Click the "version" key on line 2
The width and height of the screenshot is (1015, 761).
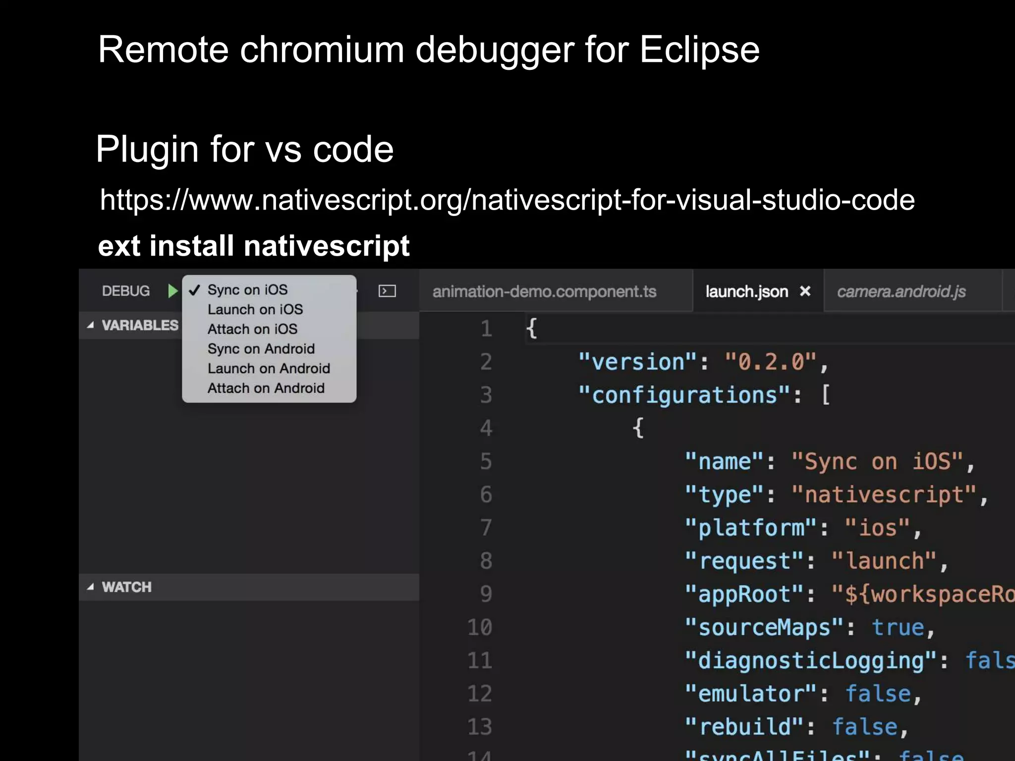click(637, 362)
